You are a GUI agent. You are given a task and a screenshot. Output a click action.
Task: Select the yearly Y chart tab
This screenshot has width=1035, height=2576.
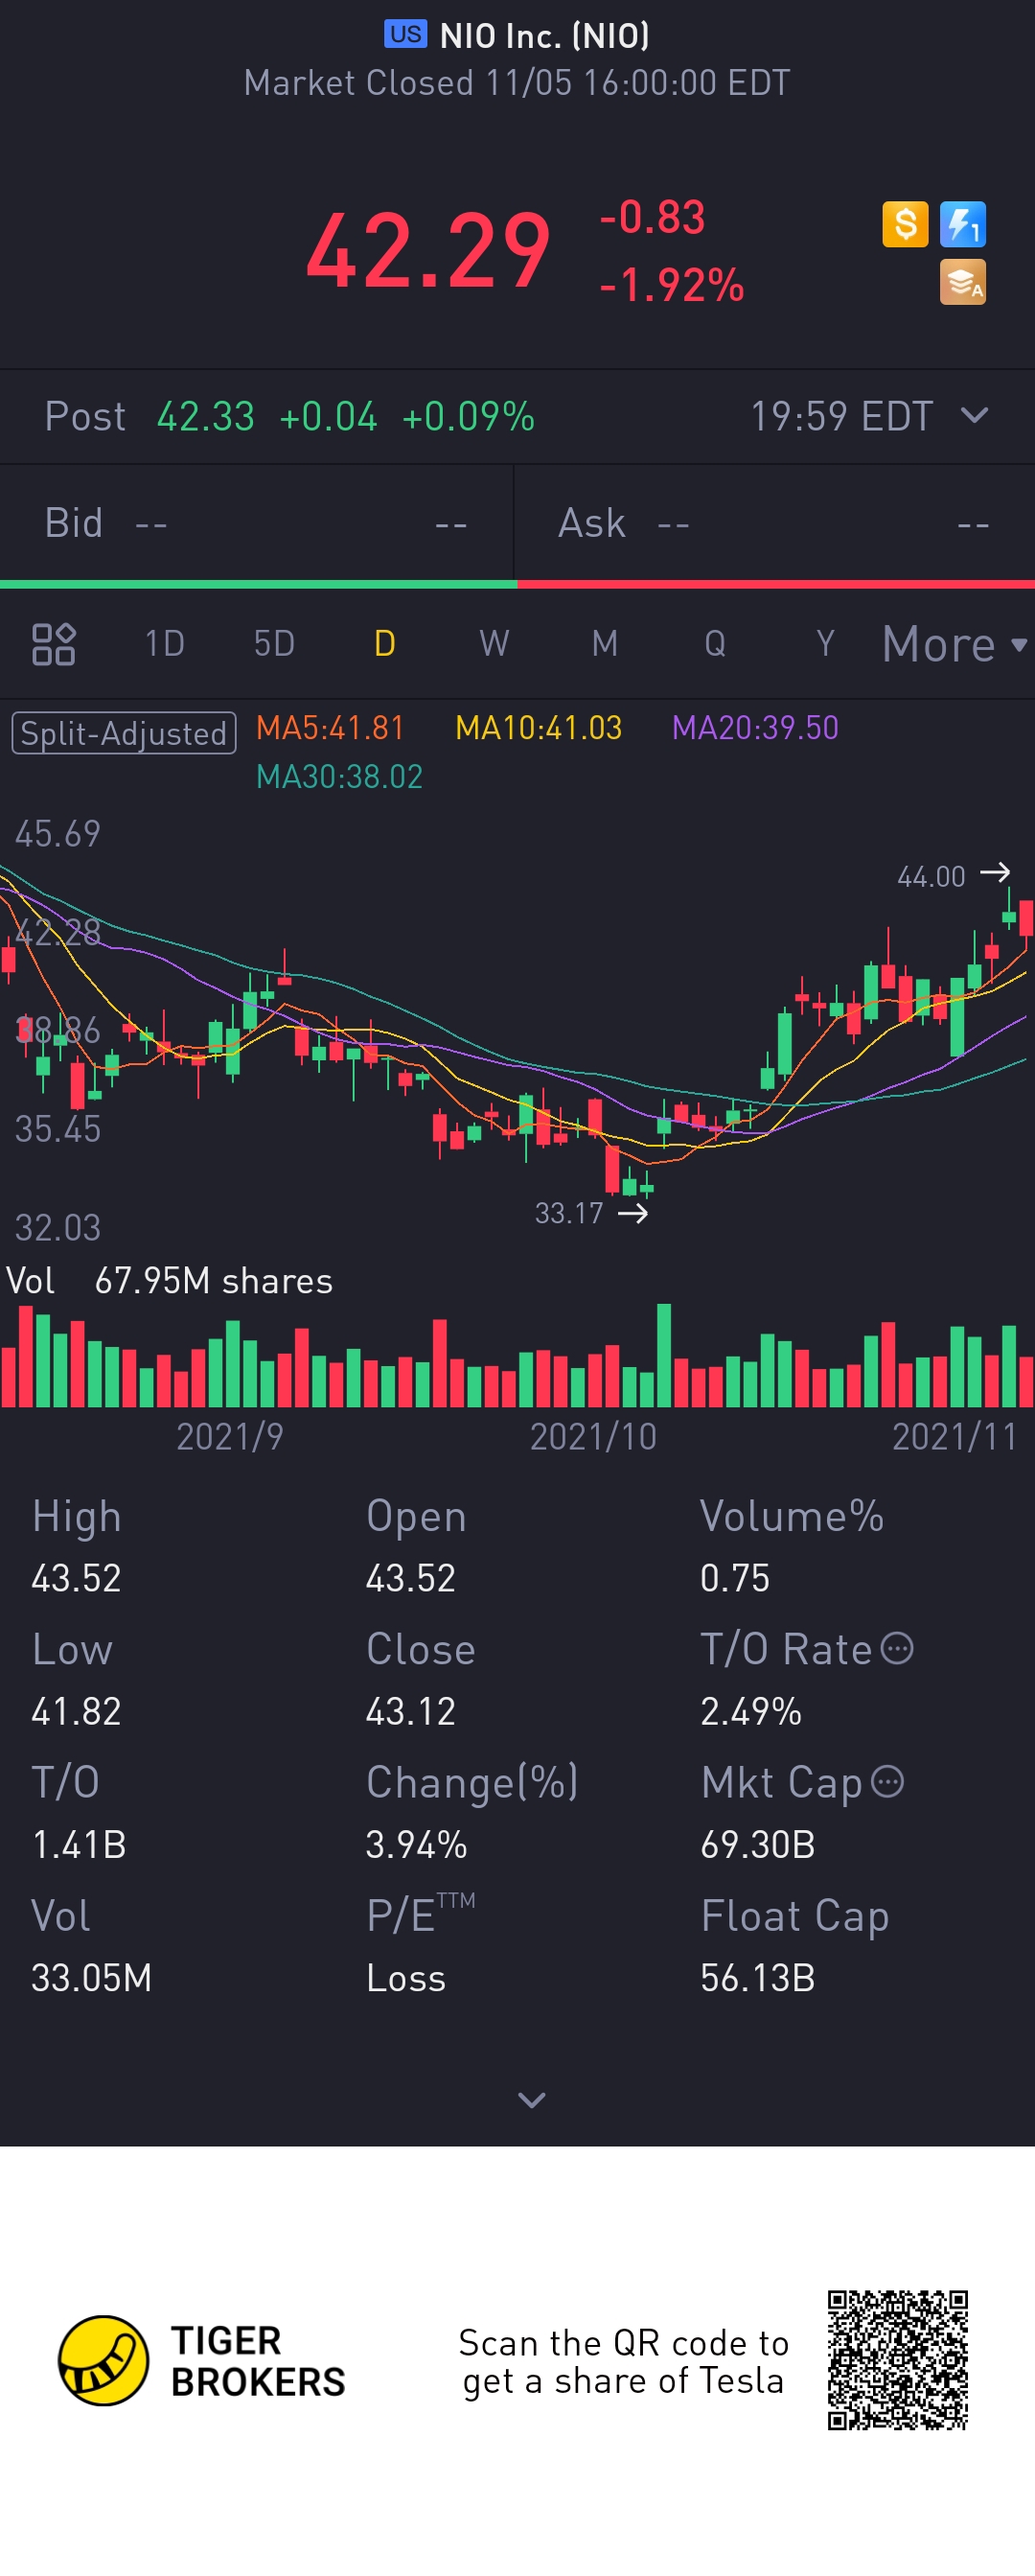(825, 644)
